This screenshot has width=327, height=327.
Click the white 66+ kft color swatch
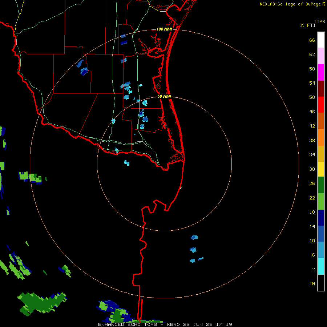click(x=321, y=40)
